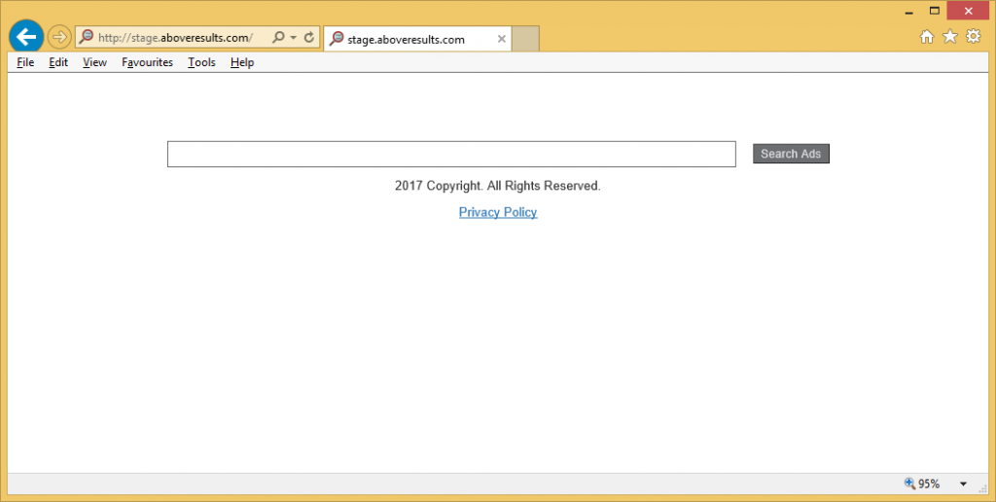
Task: Open the Tools gear icon
Action: [972, 37]
